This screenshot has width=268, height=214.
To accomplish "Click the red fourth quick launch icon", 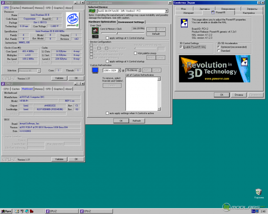I will pyautogui.click(x=32, y=211).
